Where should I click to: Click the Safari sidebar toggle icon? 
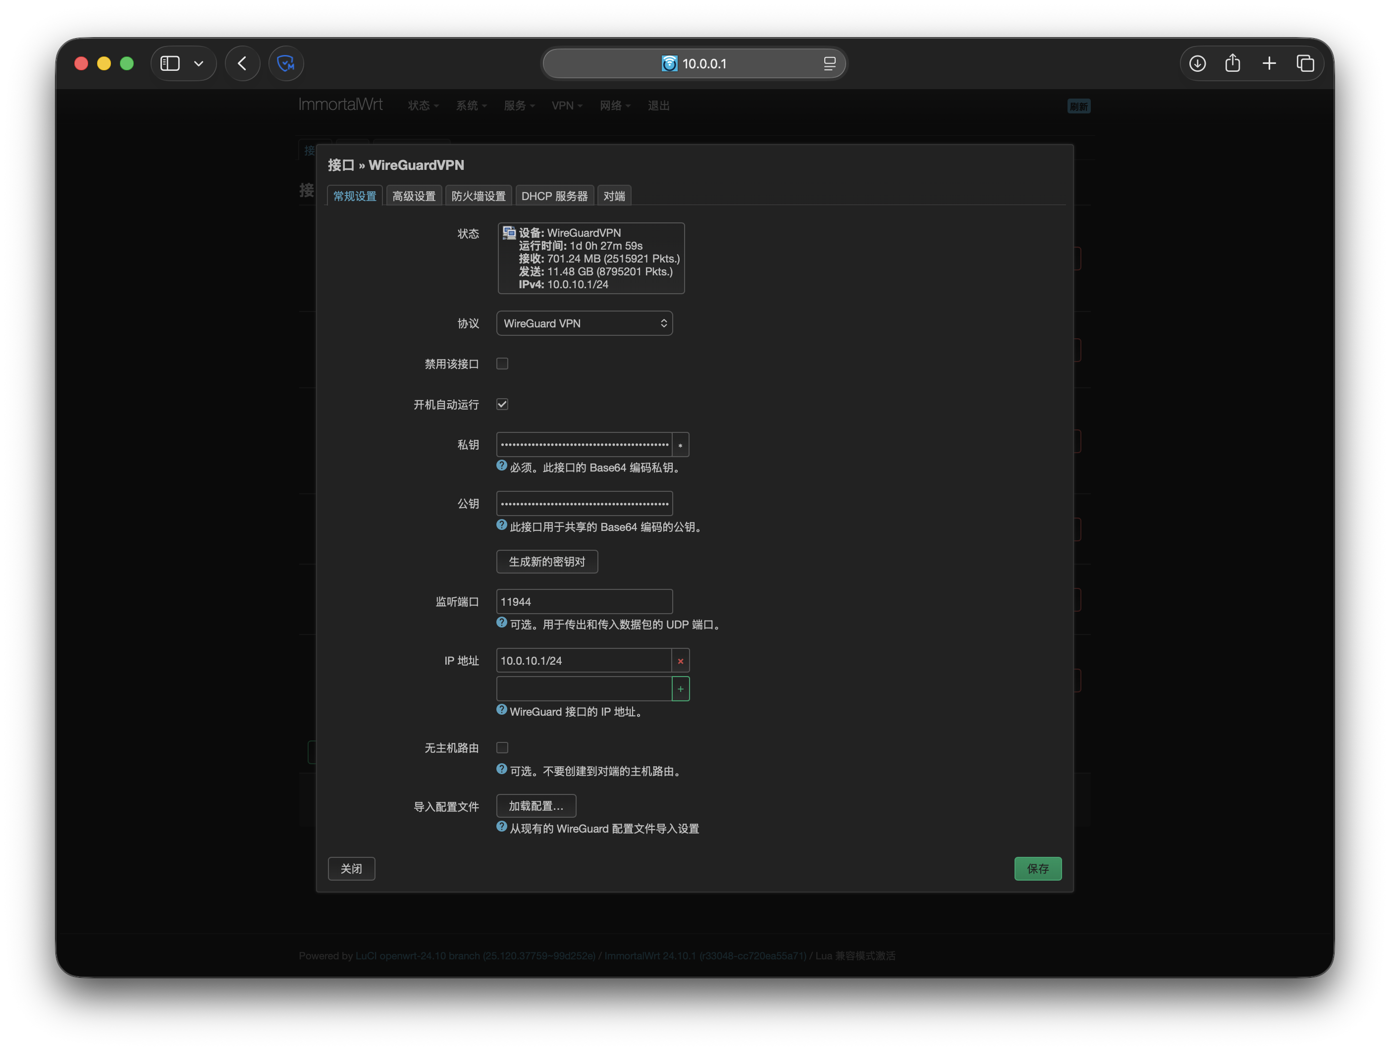[x=170, y=63]
